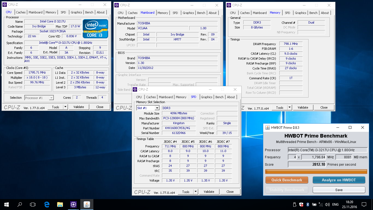373x210 pixels.
Task: Click the Part Number KHX1600C9S3L/4G
Action: pyautogui.click(x=179, y=128)
